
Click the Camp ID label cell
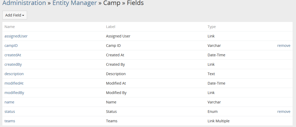(113, 46)
